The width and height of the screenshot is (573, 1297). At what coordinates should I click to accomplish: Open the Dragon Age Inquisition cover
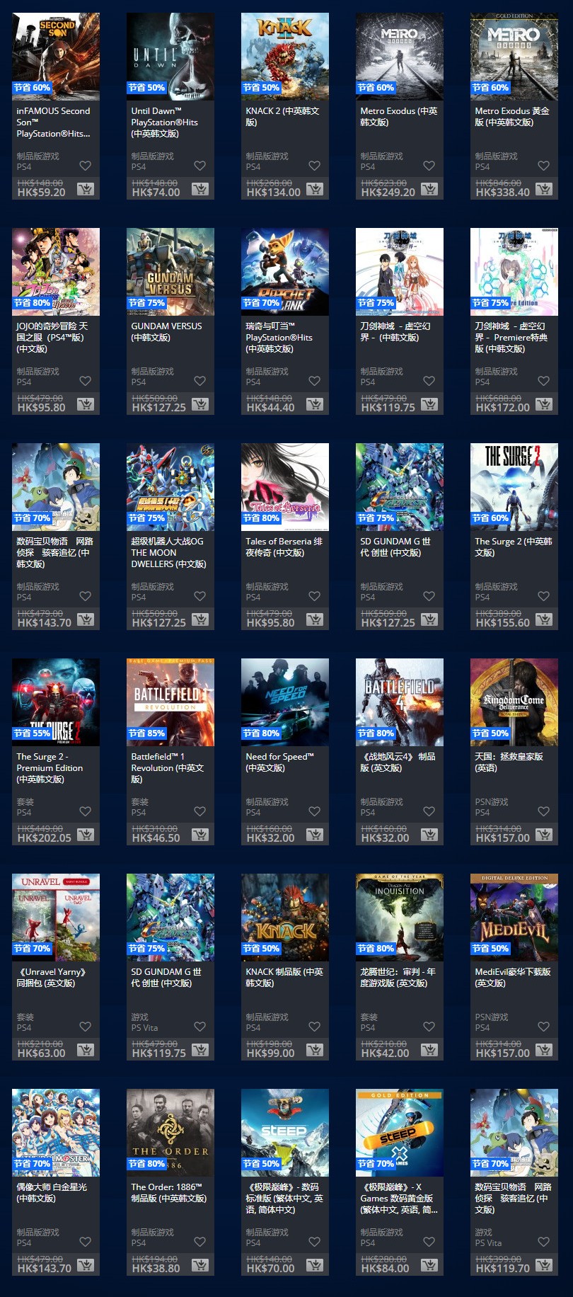(x=400, y=918)
